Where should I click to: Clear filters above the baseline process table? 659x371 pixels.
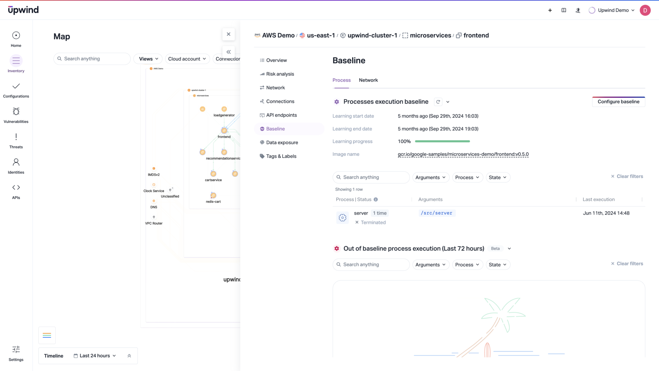pos(627,176)
